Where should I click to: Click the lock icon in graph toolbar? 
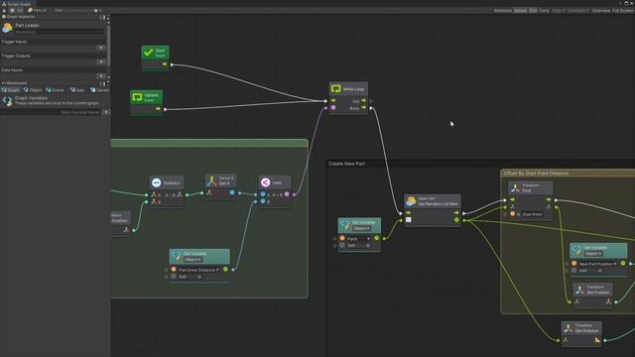click(x=4, y=10)
